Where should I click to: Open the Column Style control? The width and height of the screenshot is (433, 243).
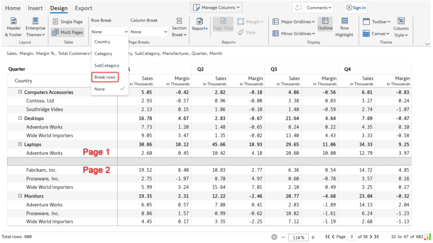coord(401,27)
